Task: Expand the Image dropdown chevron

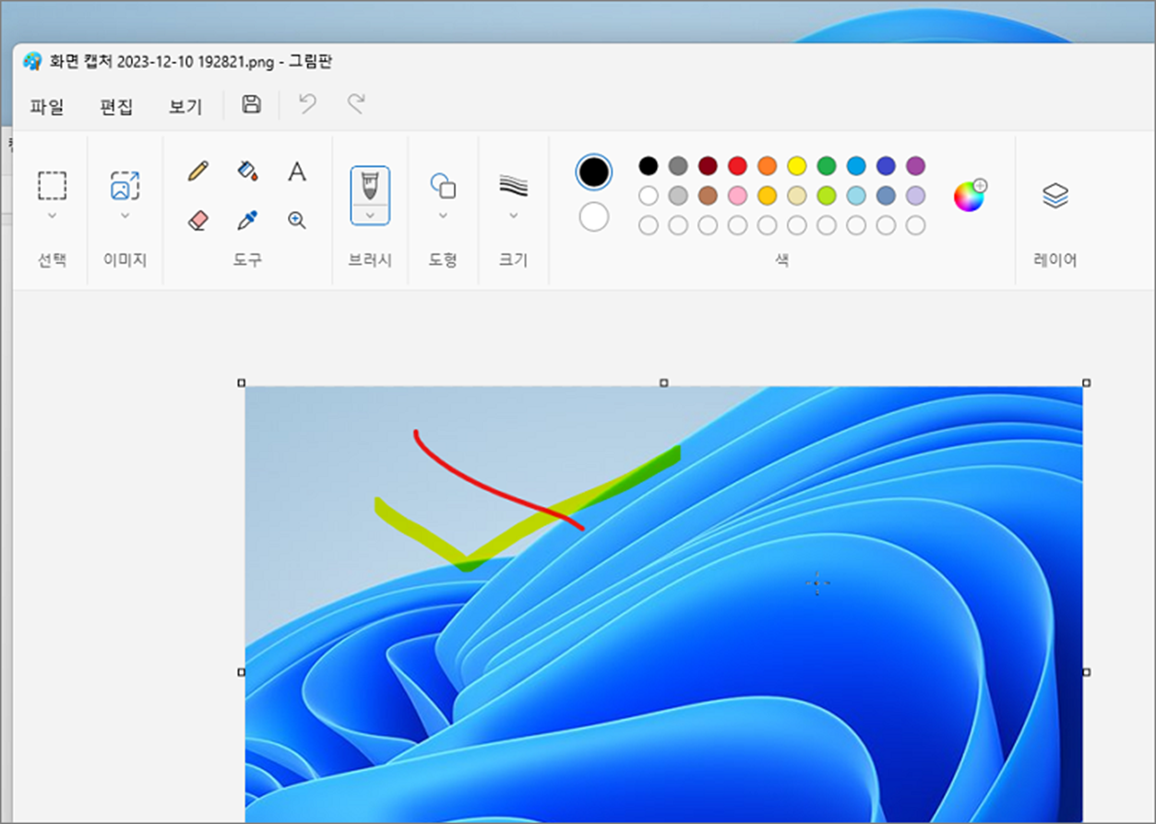Action: [x=125, y=215]
